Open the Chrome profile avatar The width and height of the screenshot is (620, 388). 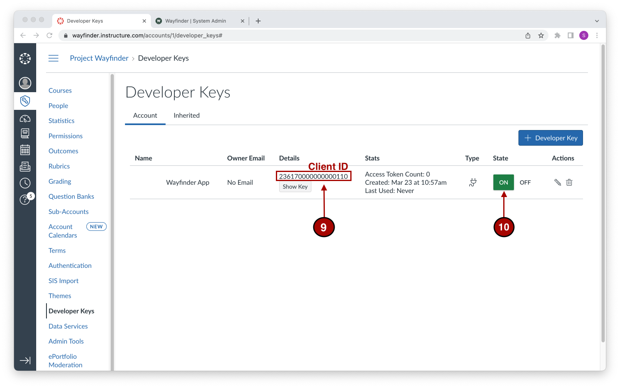tap(584, 35)
